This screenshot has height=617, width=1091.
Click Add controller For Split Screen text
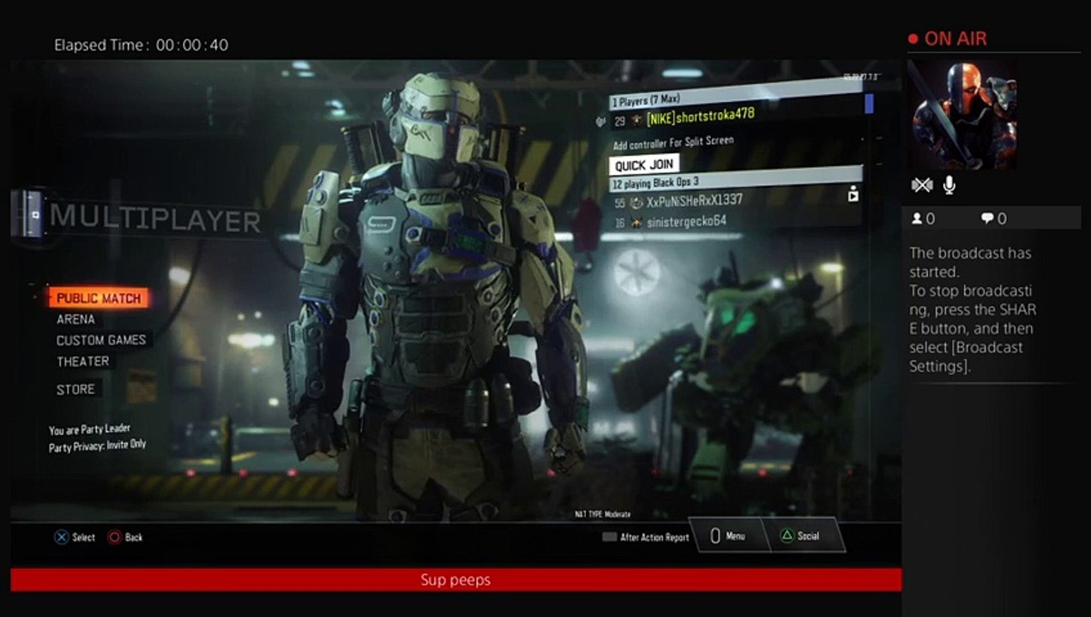pyautogui.click(x=673, y=142)
